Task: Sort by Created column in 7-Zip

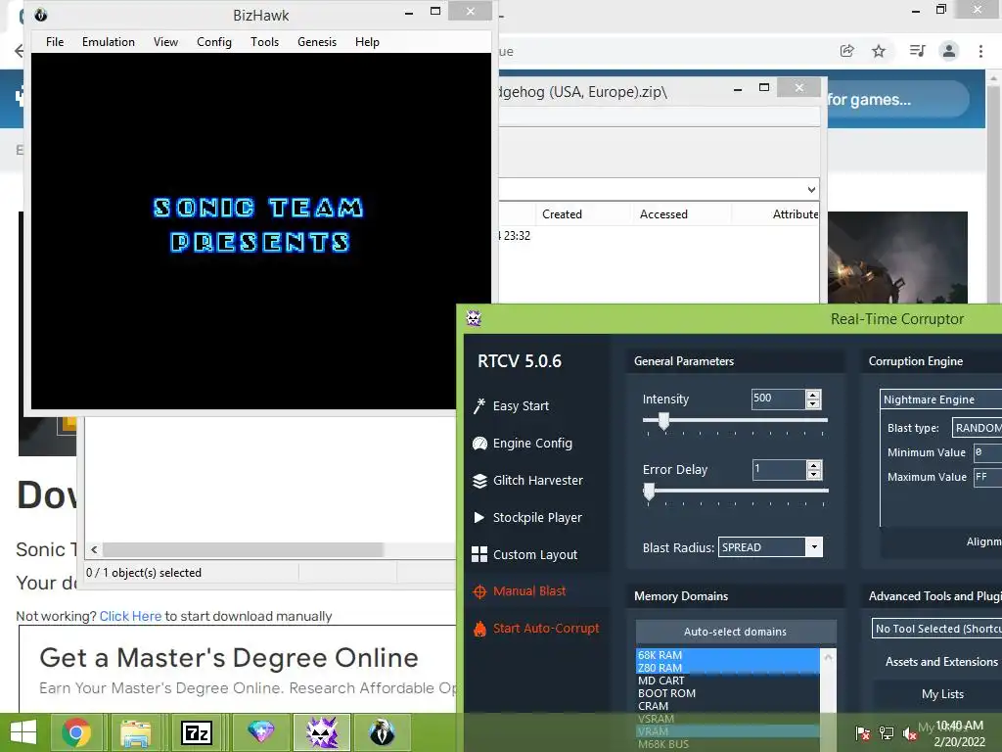Action: (x=562, y=214)
